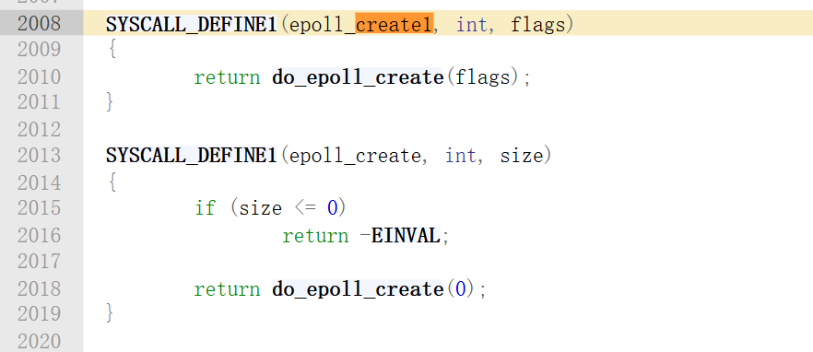Image resolution: width=813 pixels, height=352 pixels.
Task: Click closing brace on line 2011
Action: (x=110, y=102)
